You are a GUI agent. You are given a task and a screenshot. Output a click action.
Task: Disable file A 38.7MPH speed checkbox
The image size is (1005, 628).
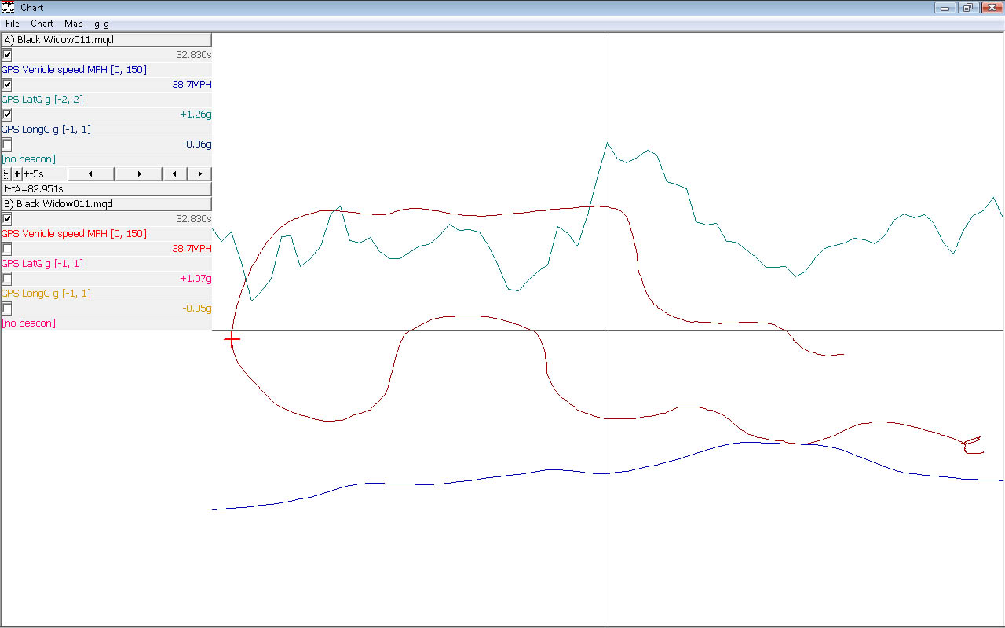[7, 85]
